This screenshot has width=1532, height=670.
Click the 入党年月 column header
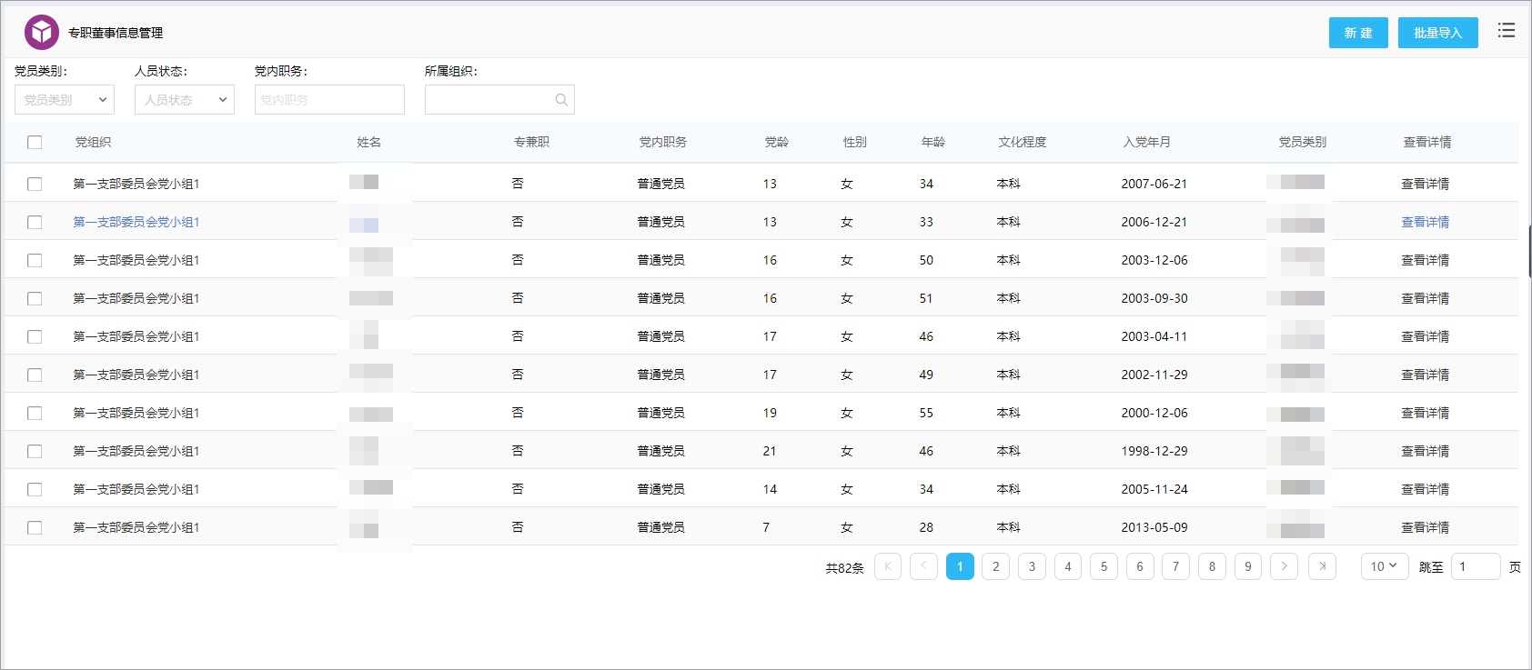[1147, 142]
